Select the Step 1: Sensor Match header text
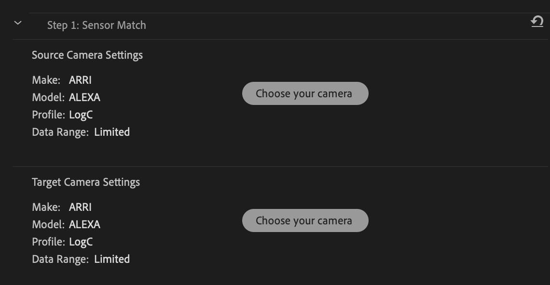The width and height of the screenshot is (550, 285). (96, 25)
